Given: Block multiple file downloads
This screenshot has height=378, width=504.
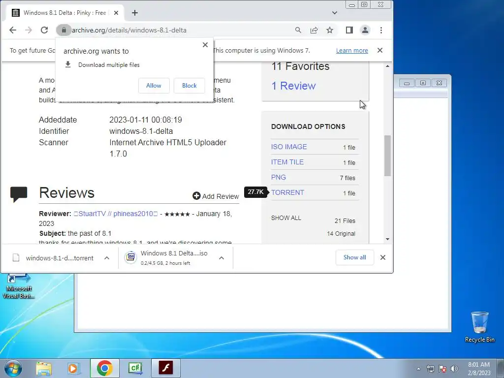Looking at the screenshot, I should coord(189,86).
